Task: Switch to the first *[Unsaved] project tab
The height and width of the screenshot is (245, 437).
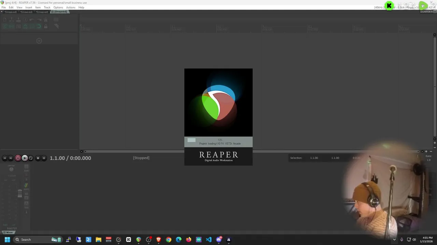Action: click(x=10, y=12)
